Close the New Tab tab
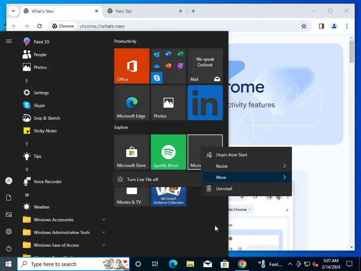This screenshot has height=271, width=361. click(180, 11)
